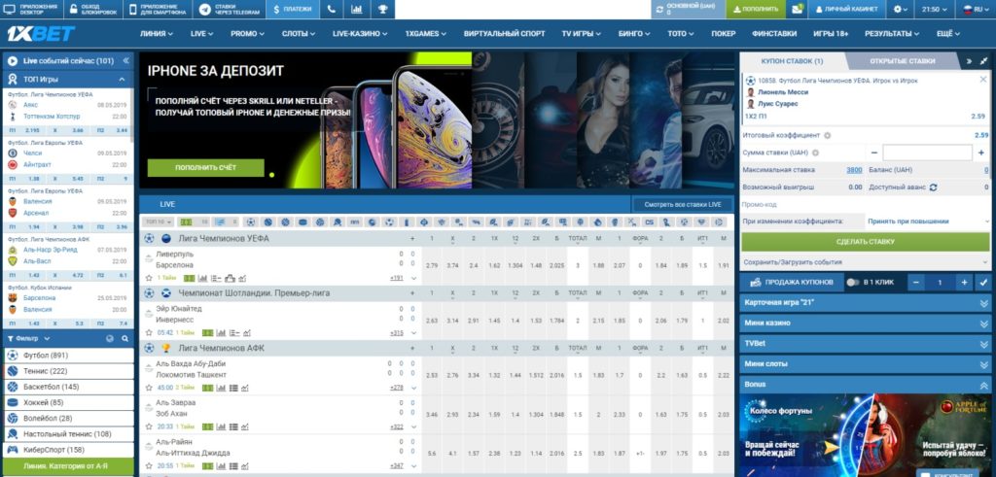The height and width of the screenshot is (477, 996).
Task: Open ВИРТУАЛЬНЫЙ СПОРТ menu item
Action: [505, 34]
